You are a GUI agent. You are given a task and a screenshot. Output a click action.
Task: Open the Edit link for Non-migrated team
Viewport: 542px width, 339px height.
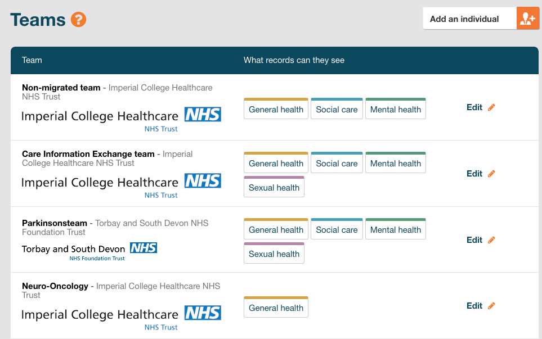[x=473, y=107]
